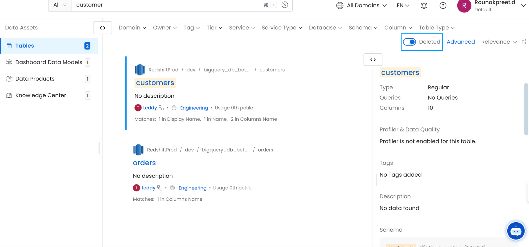
Task: Clear the search field with X icon
Action: click(285, 5)
